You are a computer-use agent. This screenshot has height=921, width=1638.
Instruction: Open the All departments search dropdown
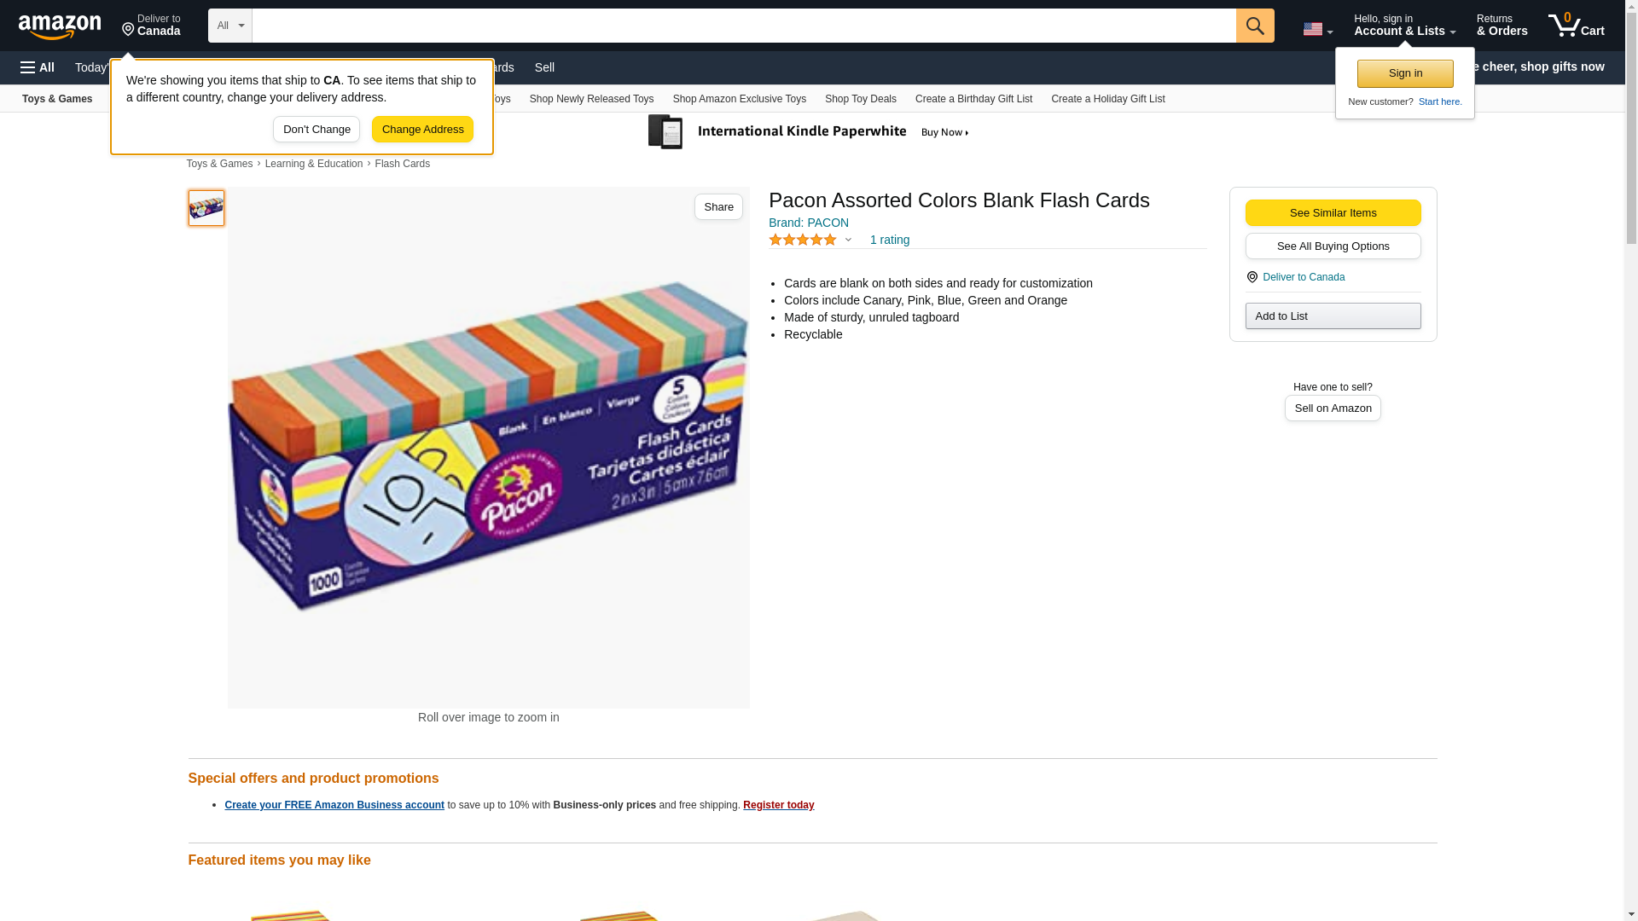(229, 26)
